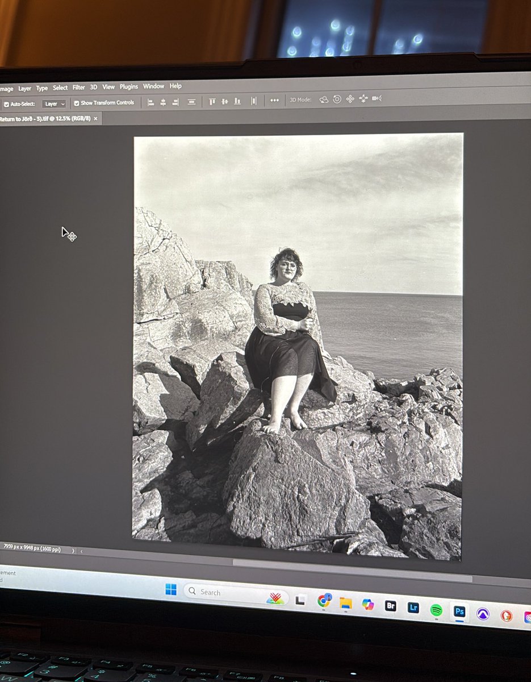Select the Return to Jörð .tif document tab
This screenshot has height=682, width=531.
pyautogui.click(x=45, y=119)
